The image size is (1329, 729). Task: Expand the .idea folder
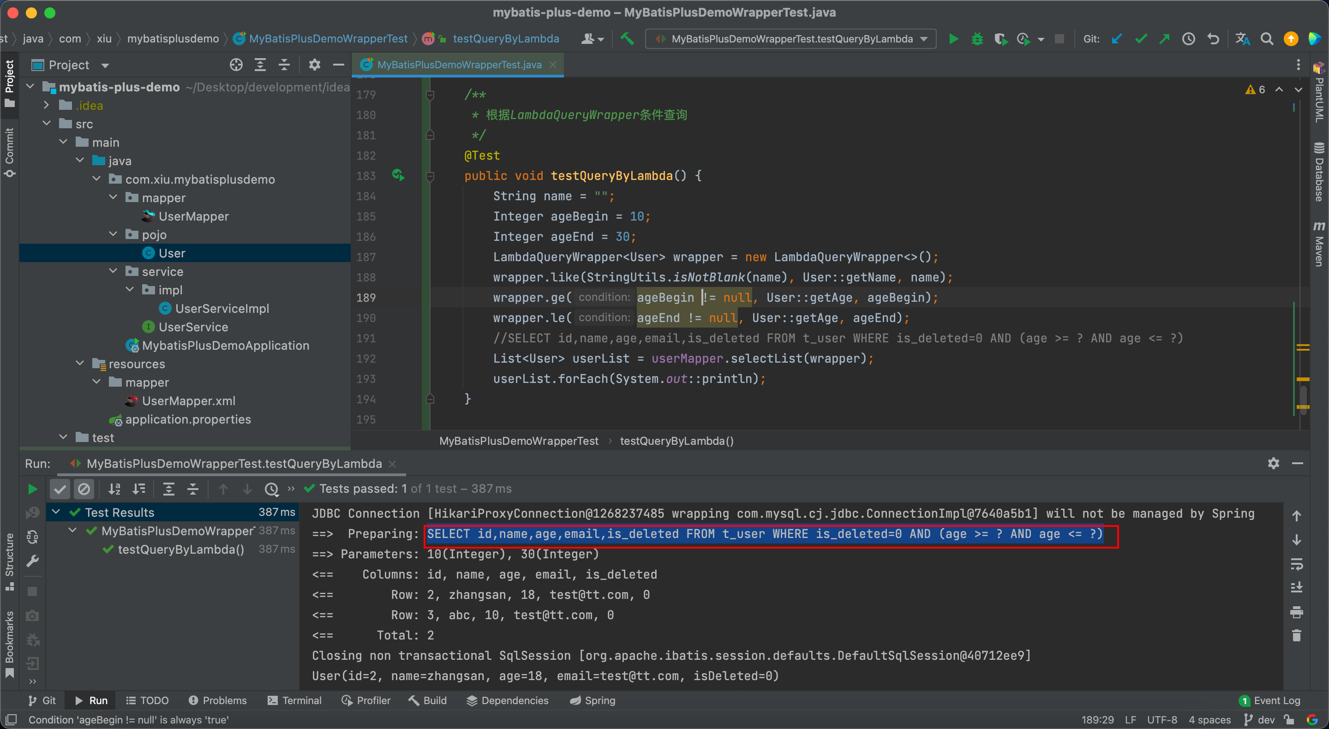click(x=47, y=105)
